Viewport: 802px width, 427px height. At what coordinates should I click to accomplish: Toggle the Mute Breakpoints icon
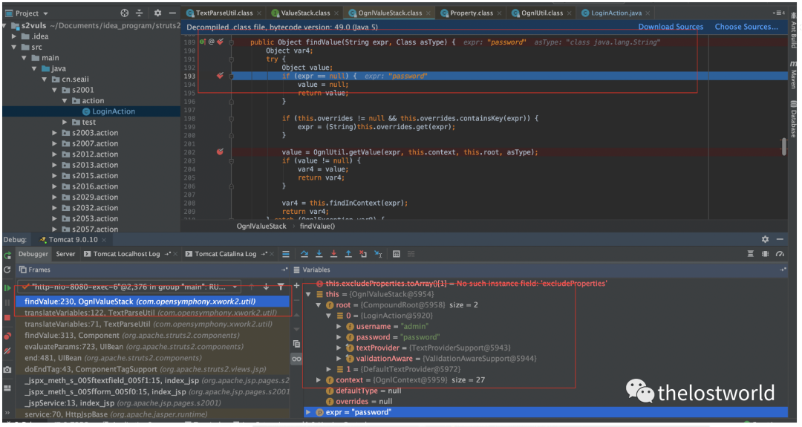coord(7,351)
